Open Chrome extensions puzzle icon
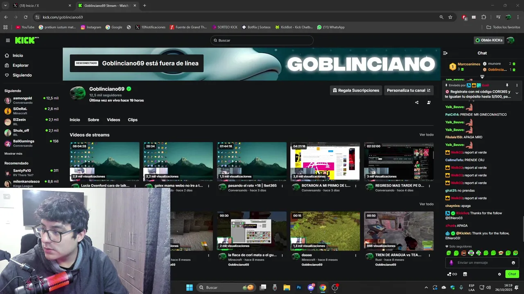The width and height of the screenshot is (524, 294). pos(483,17)
